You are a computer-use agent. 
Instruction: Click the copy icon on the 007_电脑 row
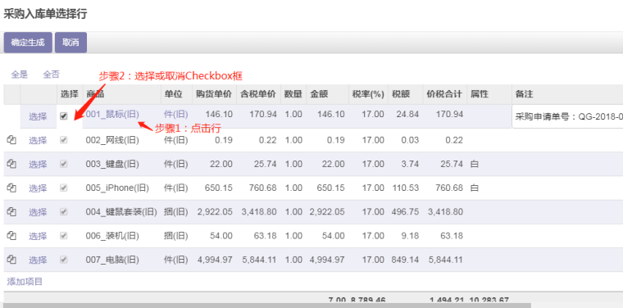click(11, 260)
